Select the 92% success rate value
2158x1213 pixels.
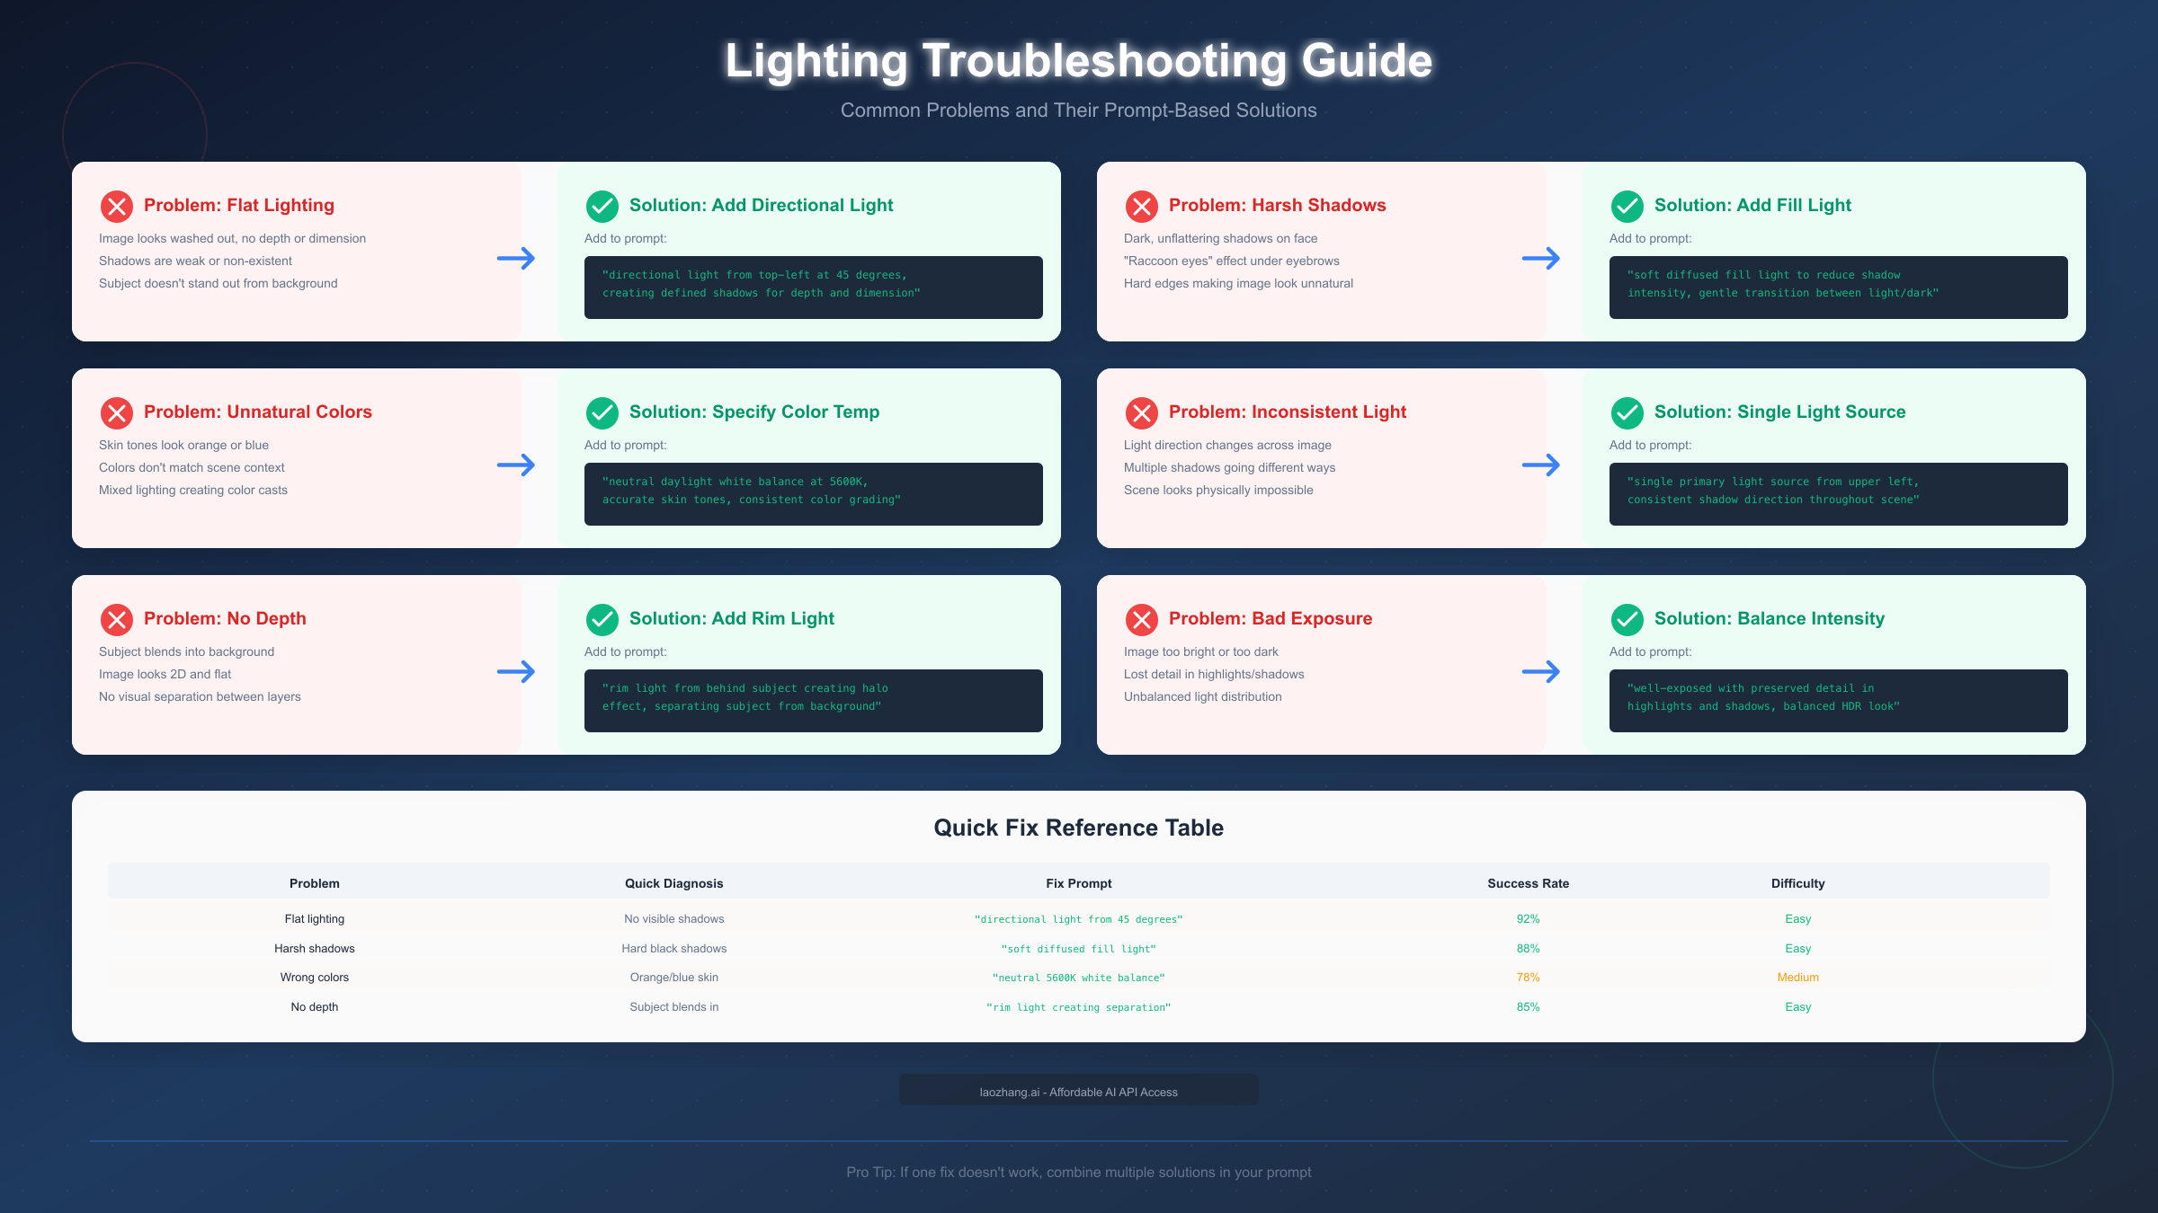pos(1529,918)
